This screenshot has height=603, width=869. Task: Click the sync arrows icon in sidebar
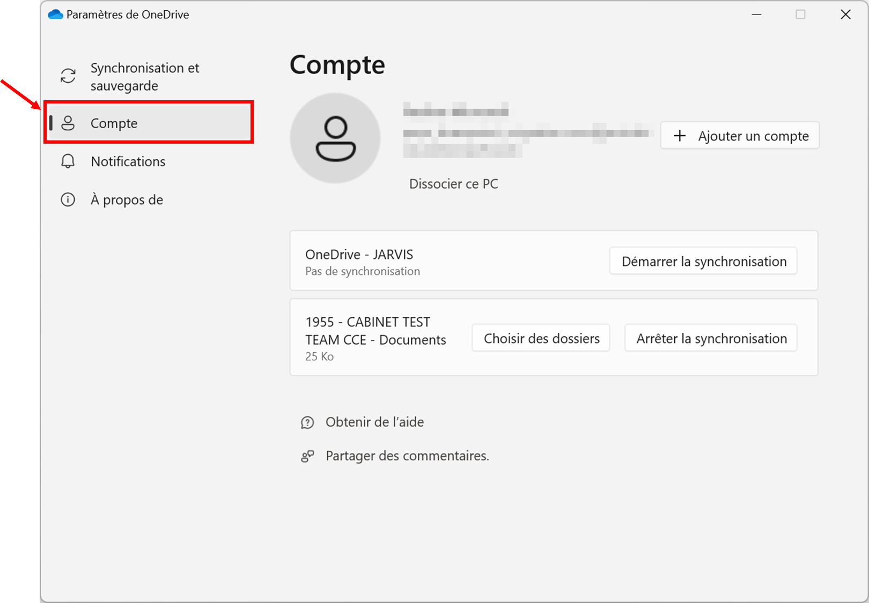coord(68,76)
